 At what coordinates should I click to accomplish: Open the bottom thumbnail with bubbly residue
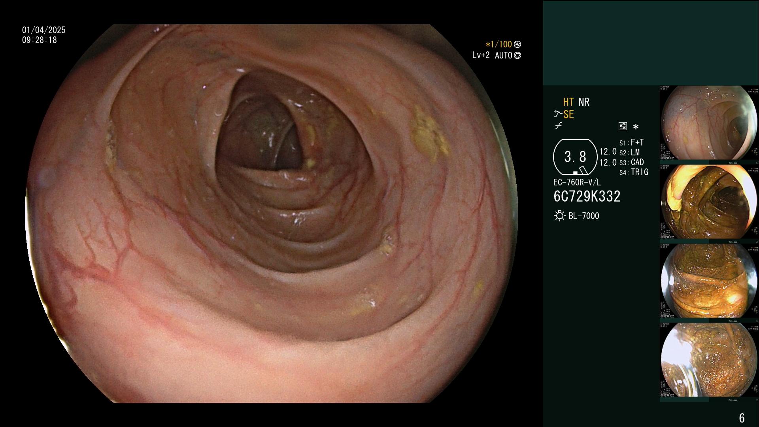(x=709, y=360)
